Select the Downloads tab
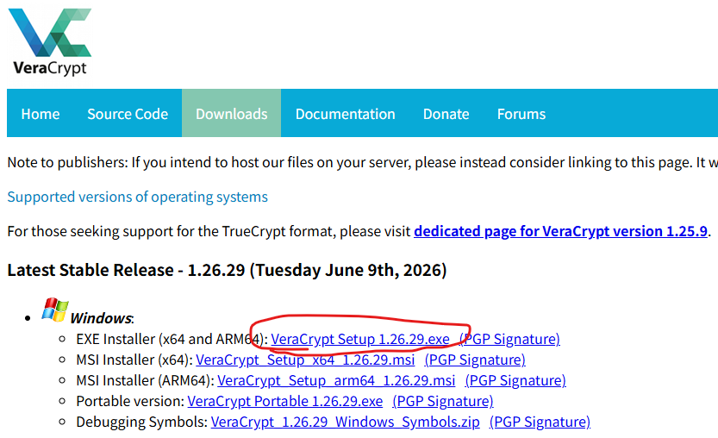 [232, 114]
